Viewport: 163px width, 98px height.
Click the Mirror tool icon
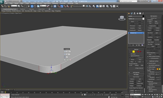(x=87, y=6)
